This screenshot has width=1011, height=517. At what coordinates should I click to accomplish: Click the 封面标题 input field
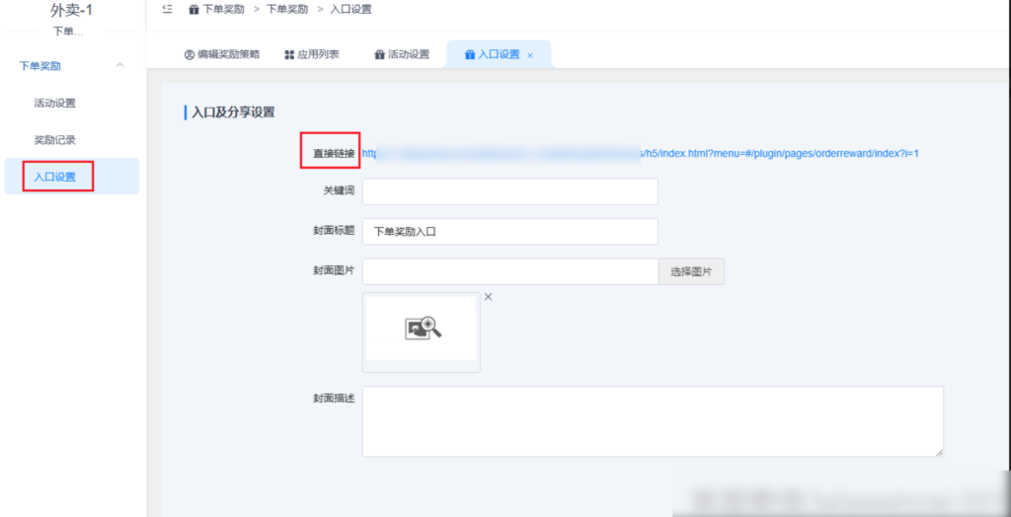click(510, 232)
